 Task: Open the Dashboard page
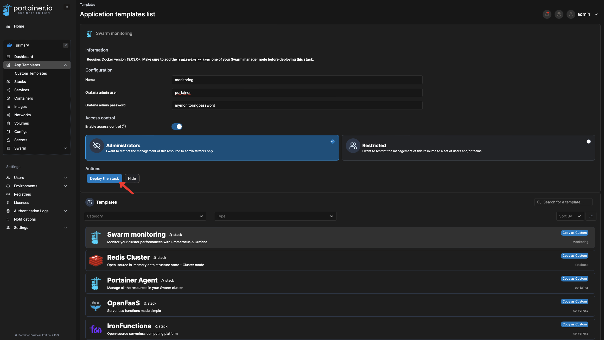[37, 57]
